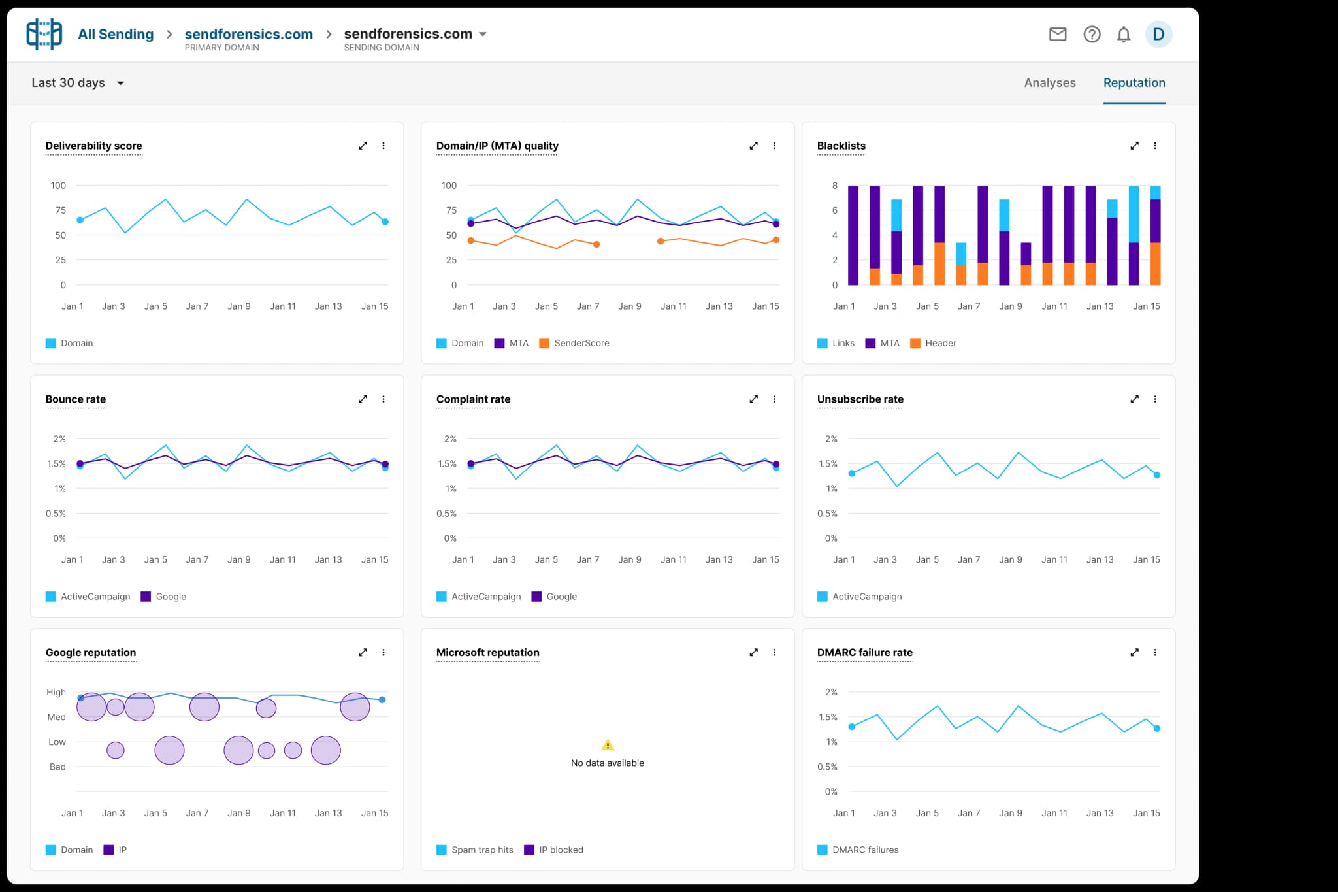1338x892 pixels.
Task: Expand the DMARC failure rate chart
Action: tap(1134, 652)
